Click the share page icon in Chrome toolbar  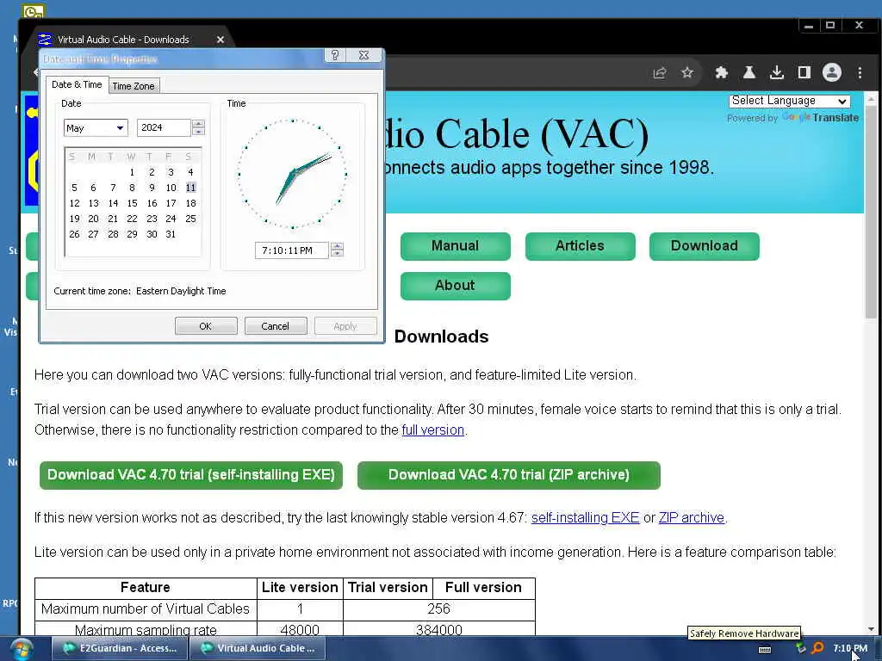click(660, 72)
